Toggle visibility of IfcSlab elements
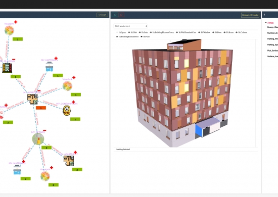Image resolution: width=278 pixels, height=197 pixels. [129, 32]
